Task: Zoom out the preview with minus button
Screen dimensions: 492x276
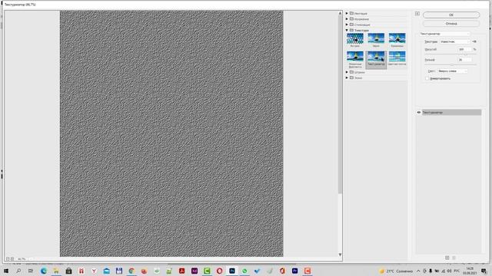Action: point(8,259)
